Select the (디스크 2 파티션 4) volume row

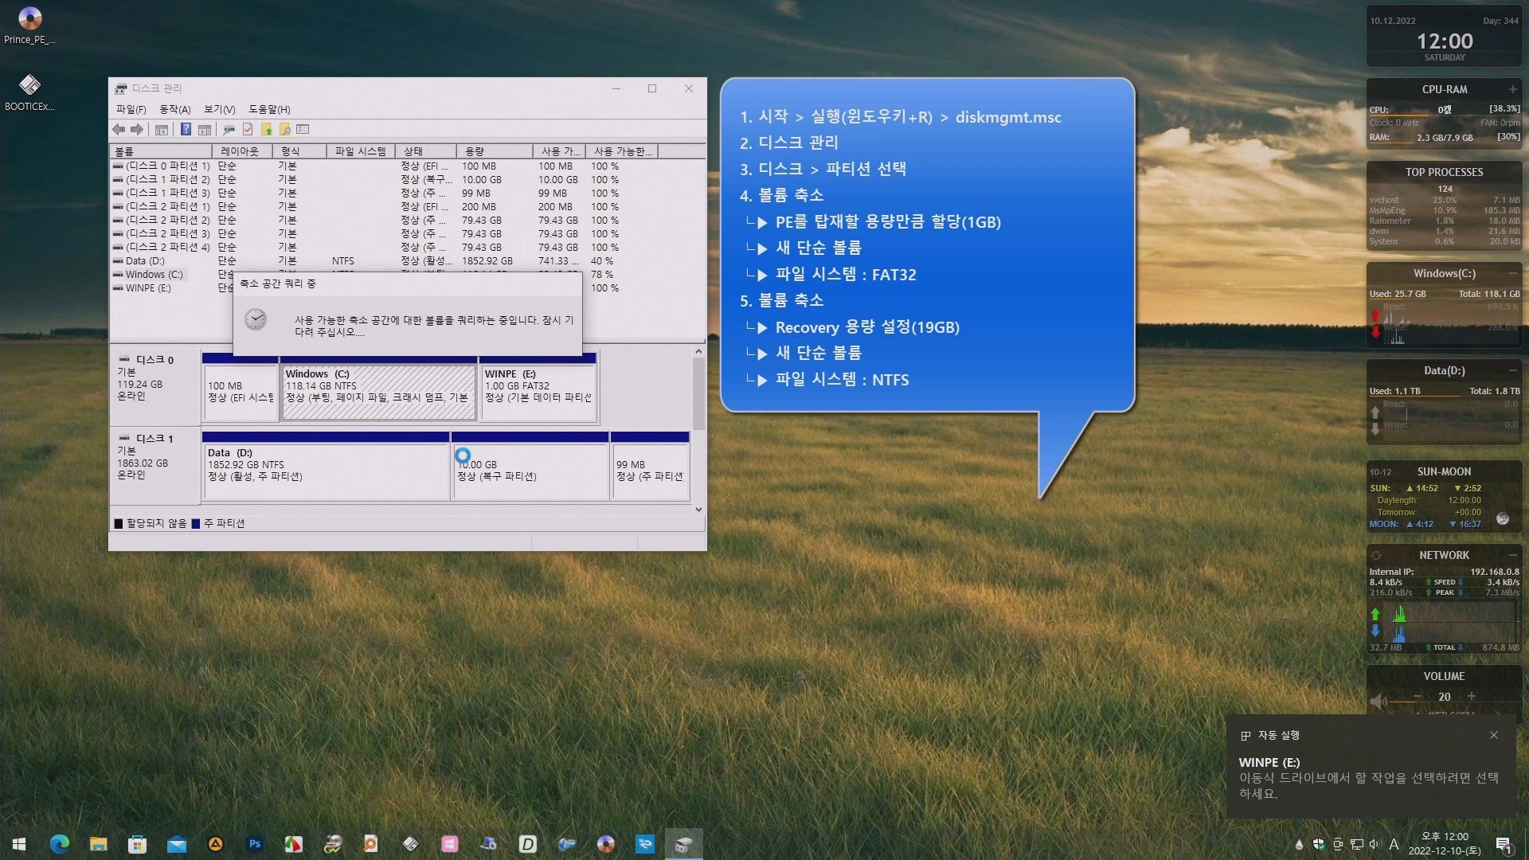tap(407, 248)
